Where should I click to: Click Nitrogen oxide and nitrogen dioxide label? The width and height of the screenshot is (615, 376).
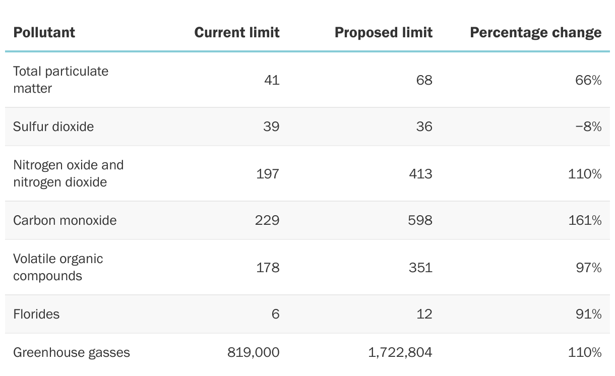click(x=68, y=173)
